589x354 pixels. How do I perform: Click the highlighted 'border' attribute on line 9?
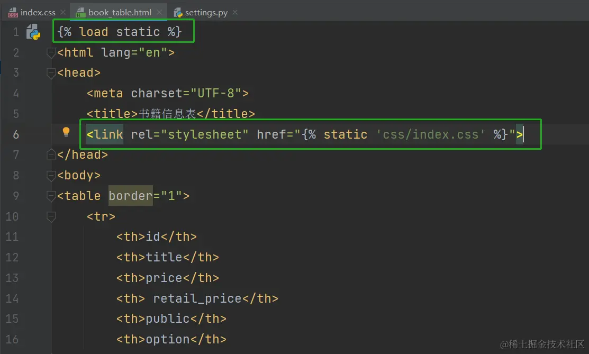(130, 196)
